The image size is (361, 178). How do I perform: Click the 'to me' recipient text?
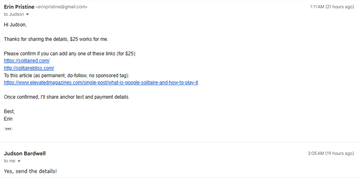(9, 161)
